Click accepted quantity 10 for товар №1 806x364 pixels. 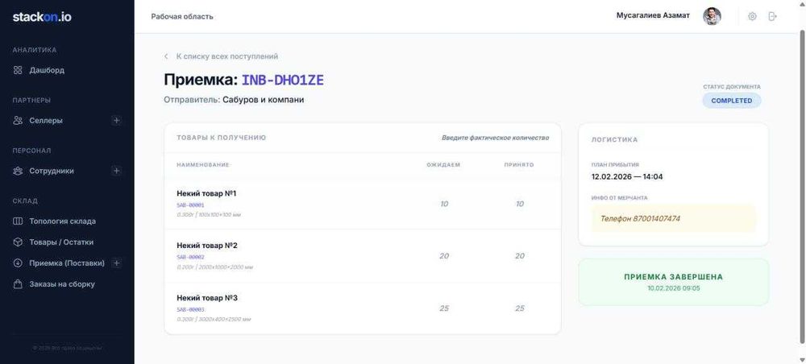pyautogui.click(x=520, y=204)
